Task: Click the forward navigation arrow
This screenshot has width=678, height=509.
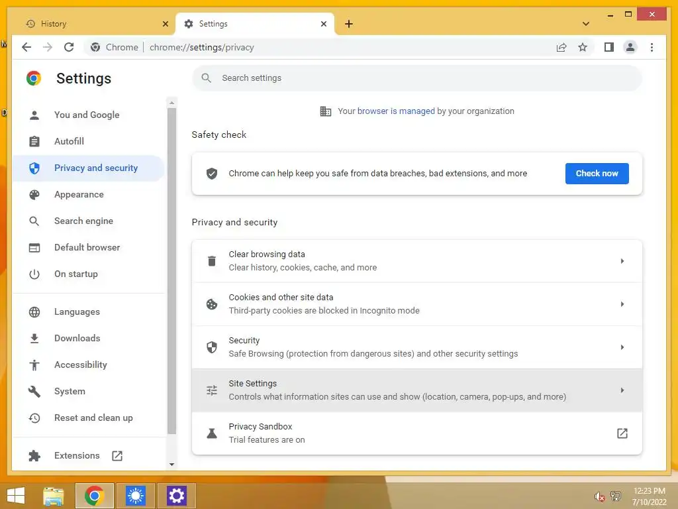Action: 48,47
